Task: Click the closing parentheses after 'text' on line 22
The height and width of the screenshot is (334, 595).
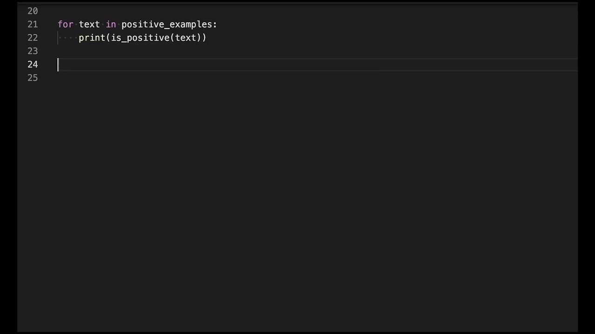Action: (x=201, y=38)
